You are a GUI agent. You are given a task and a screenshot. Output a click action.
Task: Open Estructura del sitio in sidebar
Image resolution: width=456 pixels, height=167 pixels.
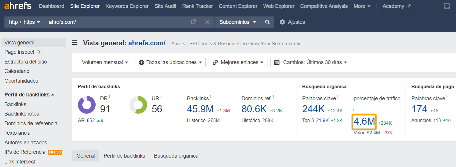tap(26, 62)
